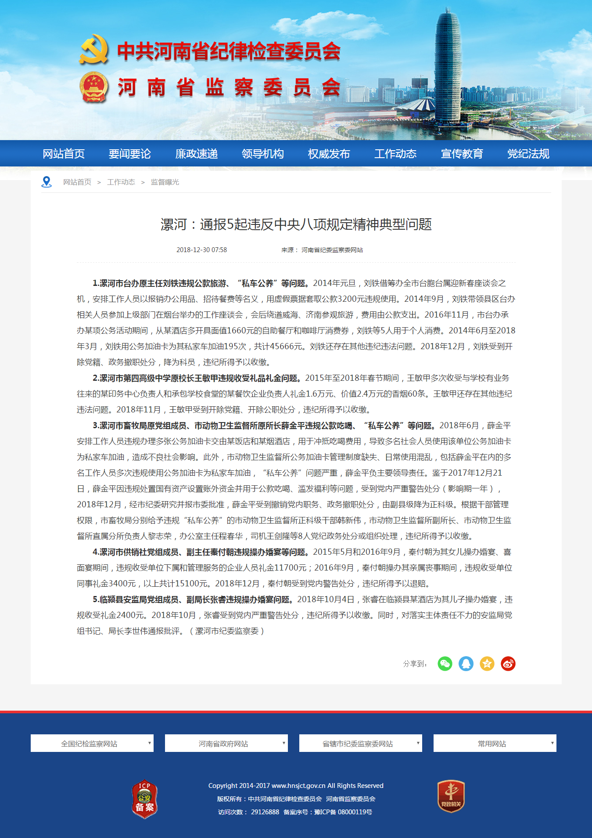Expand 省辖市纪委监察委网站 dropdown

(361, 743)
